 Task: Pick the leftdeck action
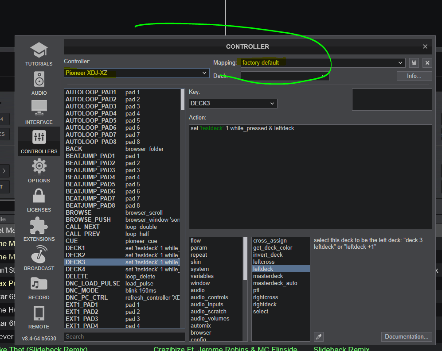(x=281, y=269)
